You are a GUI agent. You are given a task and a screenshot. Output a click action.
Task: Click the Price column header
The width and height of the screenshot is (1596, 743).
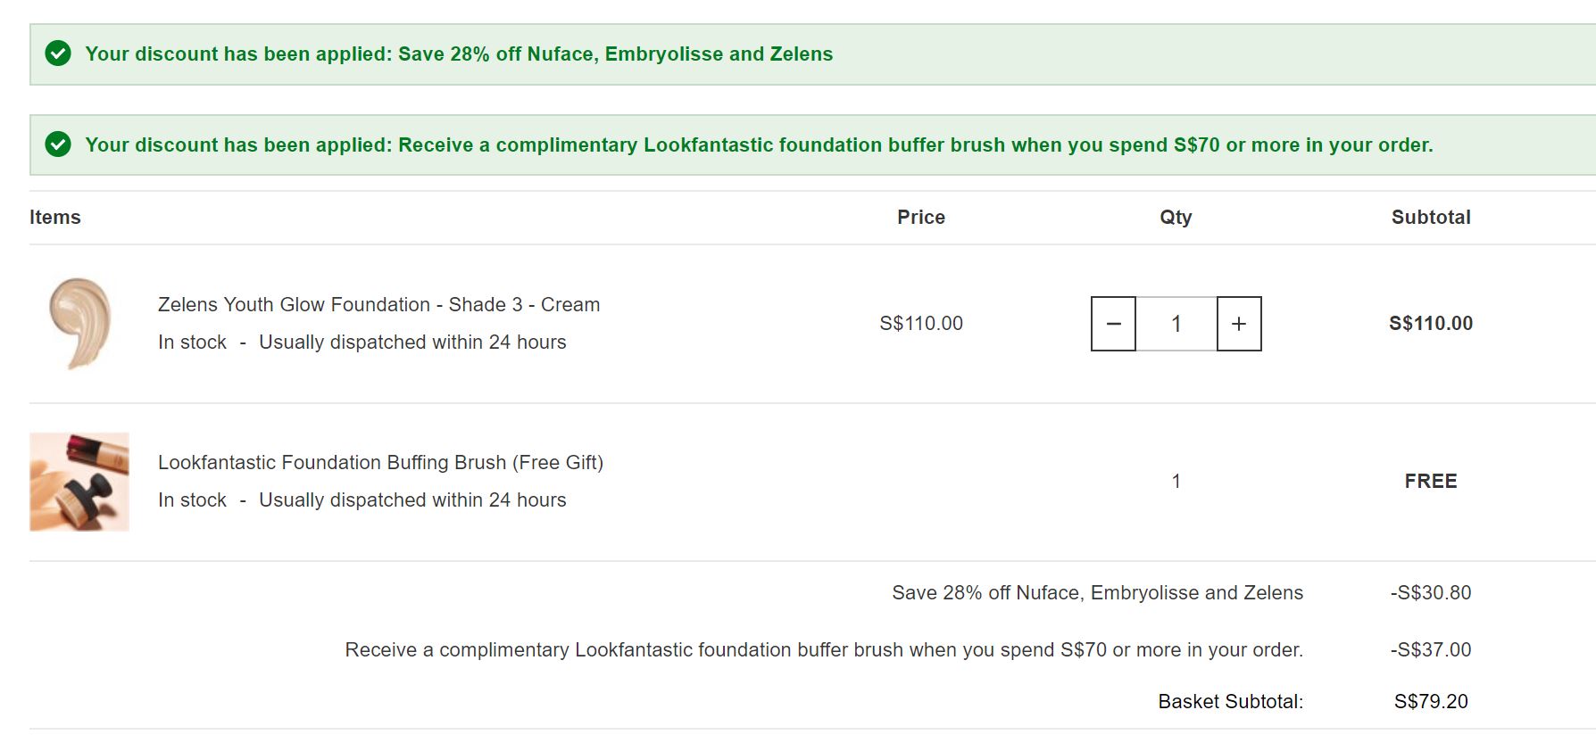(921, 218)
